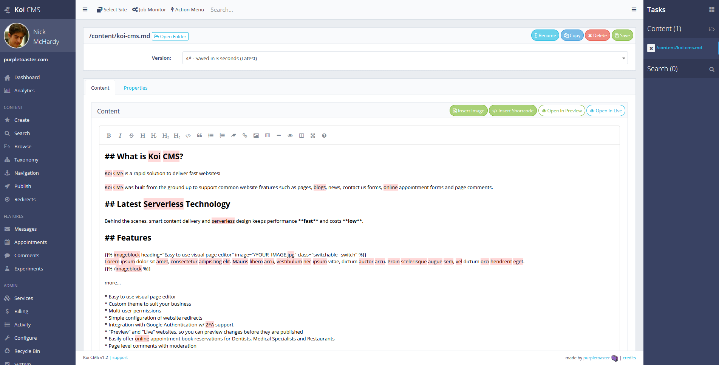719x365 pixels.
Task: Click /content/koi-cms.md in Tasks panel
Action: tap(679, 48)
